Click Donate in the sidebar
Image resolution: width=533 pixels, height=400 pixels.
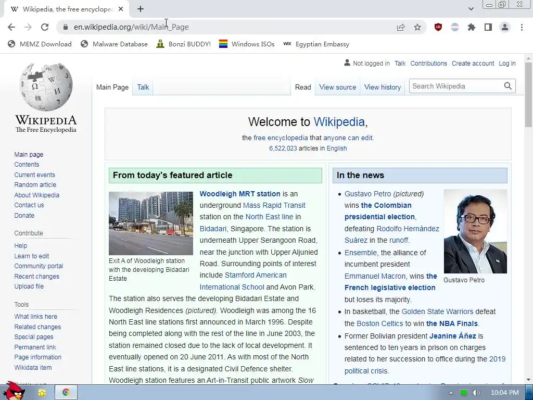[24, 215]
